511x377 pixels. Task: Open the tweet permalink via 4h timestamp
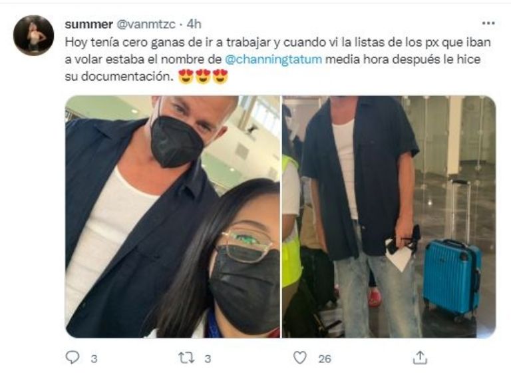194,24
